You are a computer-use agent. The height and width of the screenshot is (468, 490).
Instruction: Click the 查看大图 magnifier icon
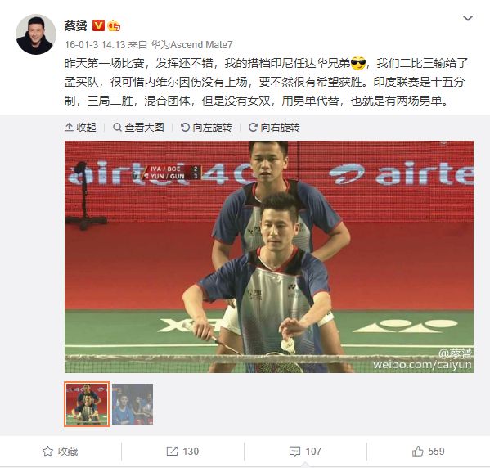pyautogui.click(x=117, y=128)
